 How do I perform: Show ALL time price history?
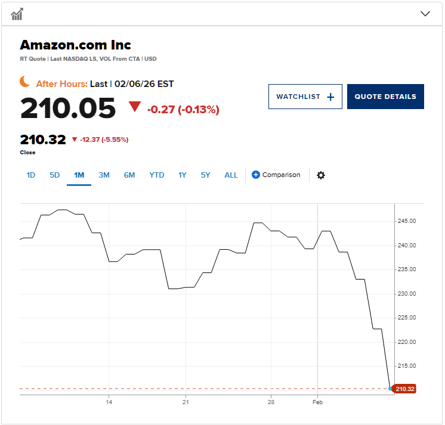(x=231, y=175)
